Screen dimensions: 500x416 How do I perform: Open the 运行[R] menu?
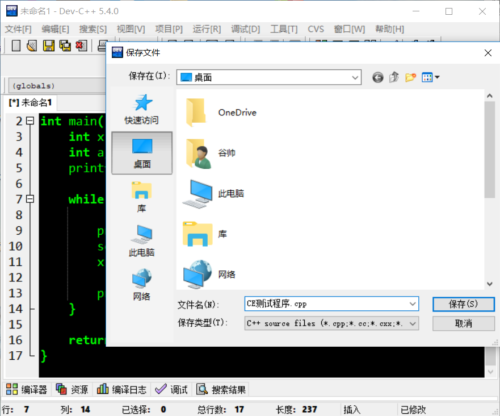pos(207,30)
